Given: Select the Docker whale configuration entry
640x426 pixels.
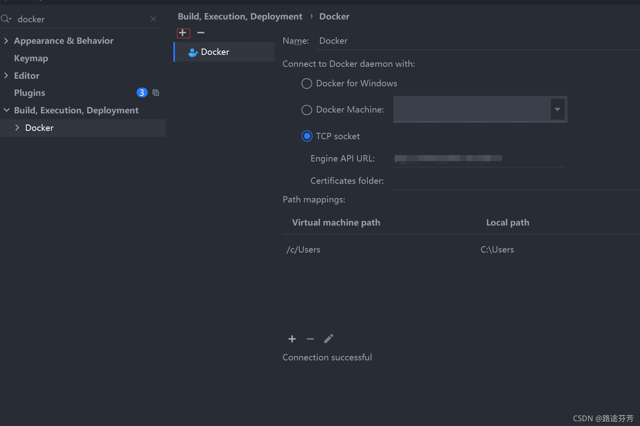Looking at the screenshot, I should (224, 52).
